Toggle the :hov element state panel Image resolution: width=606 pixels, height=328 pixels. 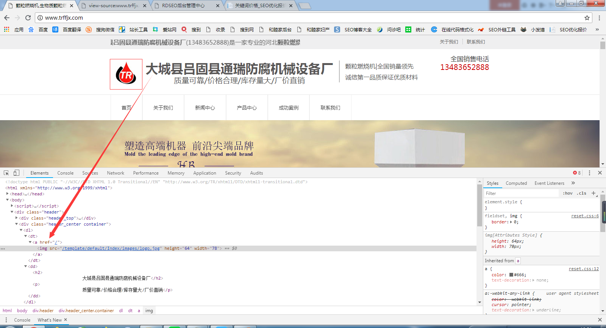tap(567, 193)
